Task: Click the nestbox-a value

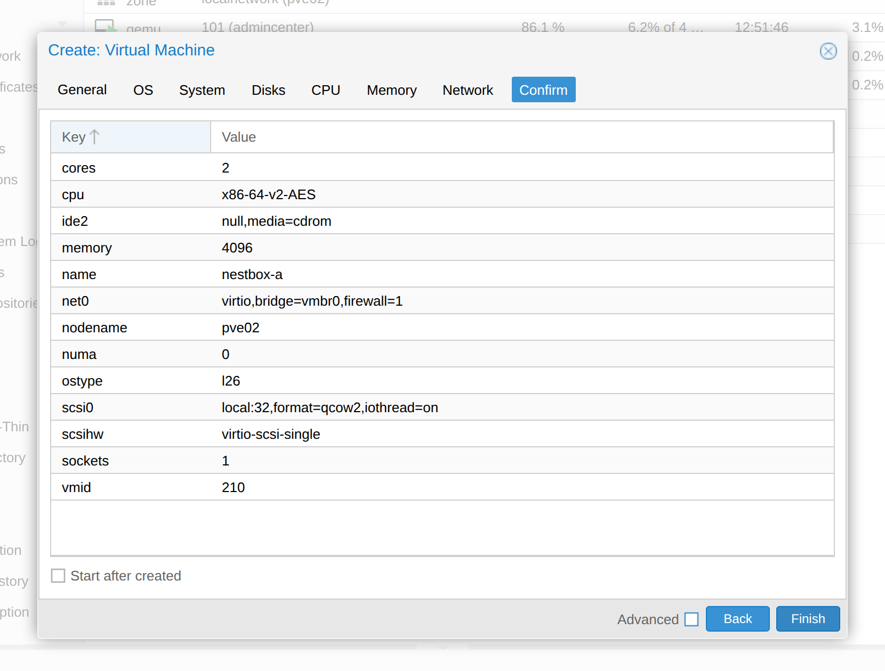Action: tap(252, 274)
